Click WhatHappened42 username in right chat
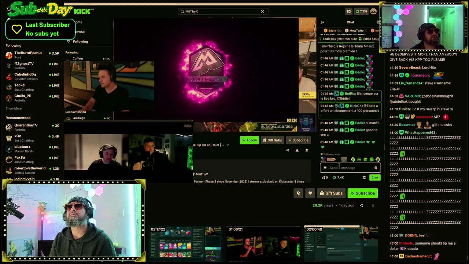469x264 pixels. pos(420,132)
